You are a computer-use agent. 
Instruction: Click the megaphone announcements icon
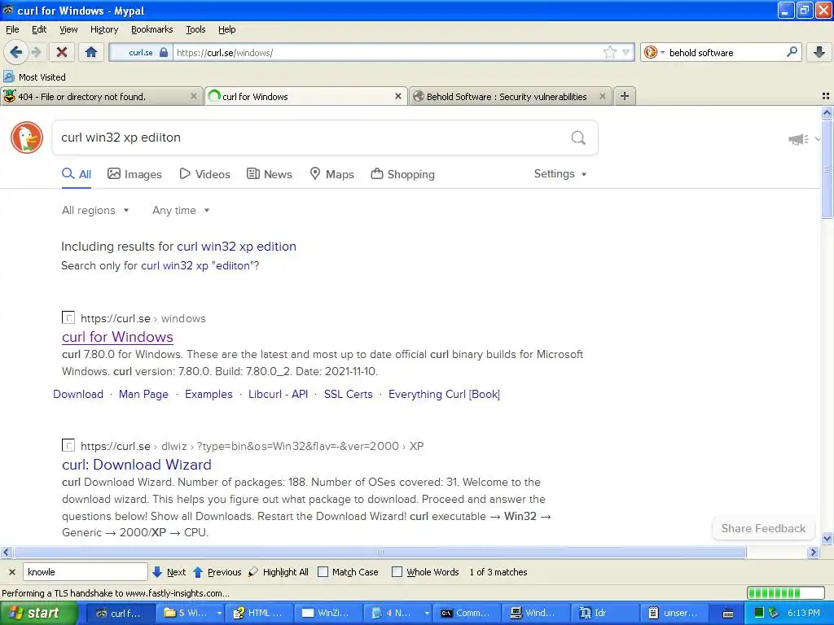[798, 139]
